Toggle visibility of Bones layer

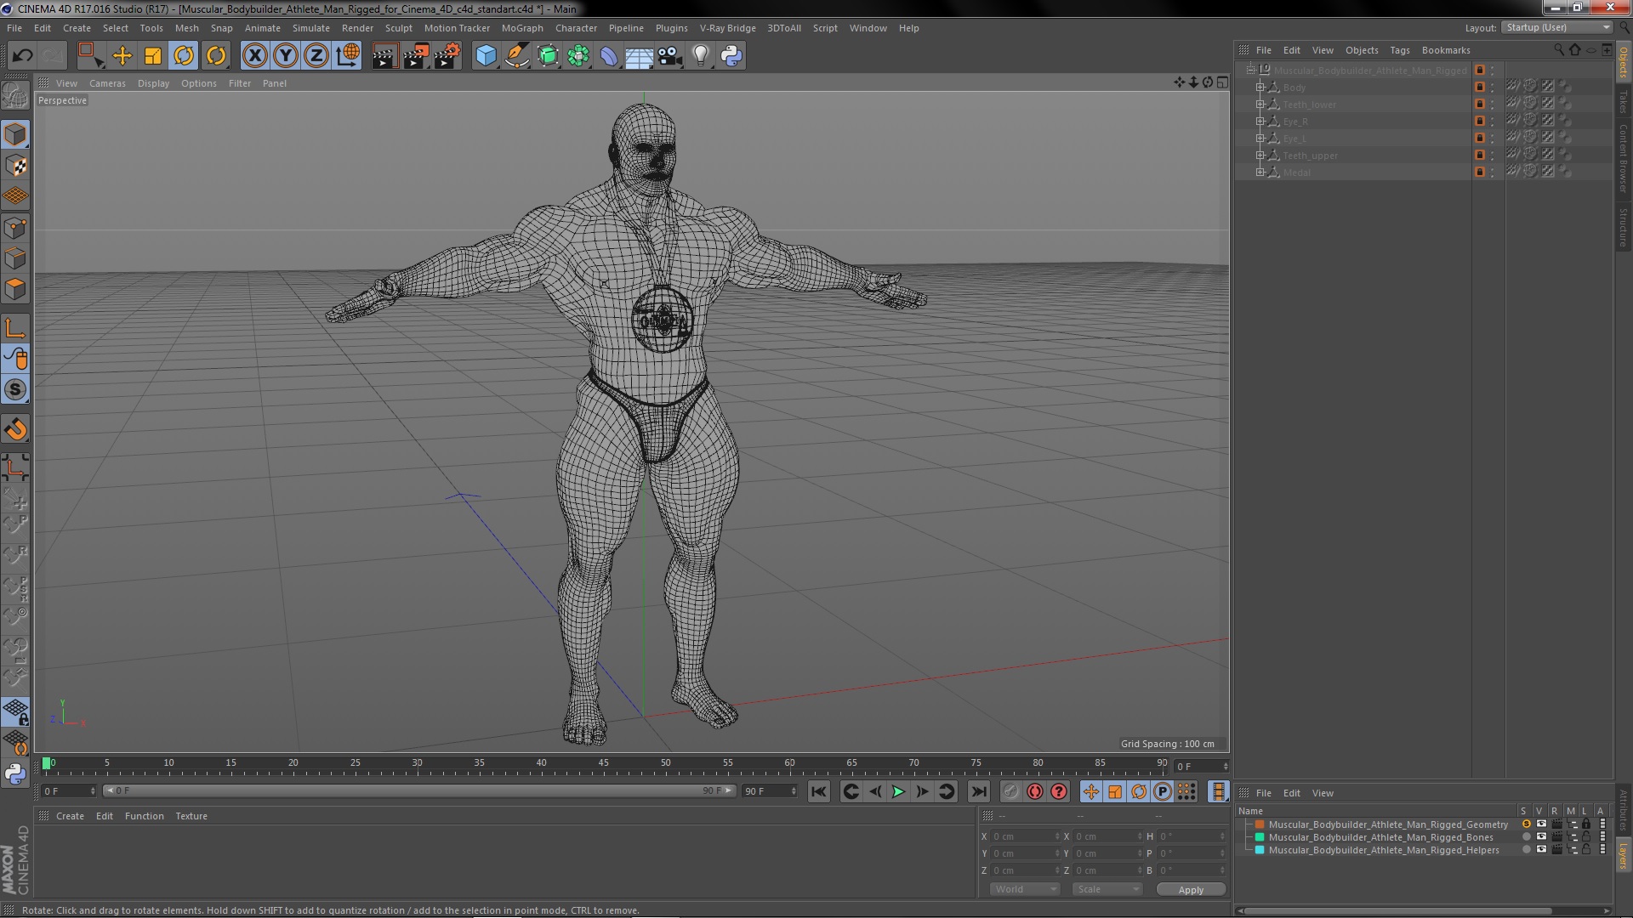coord(1541,837)
